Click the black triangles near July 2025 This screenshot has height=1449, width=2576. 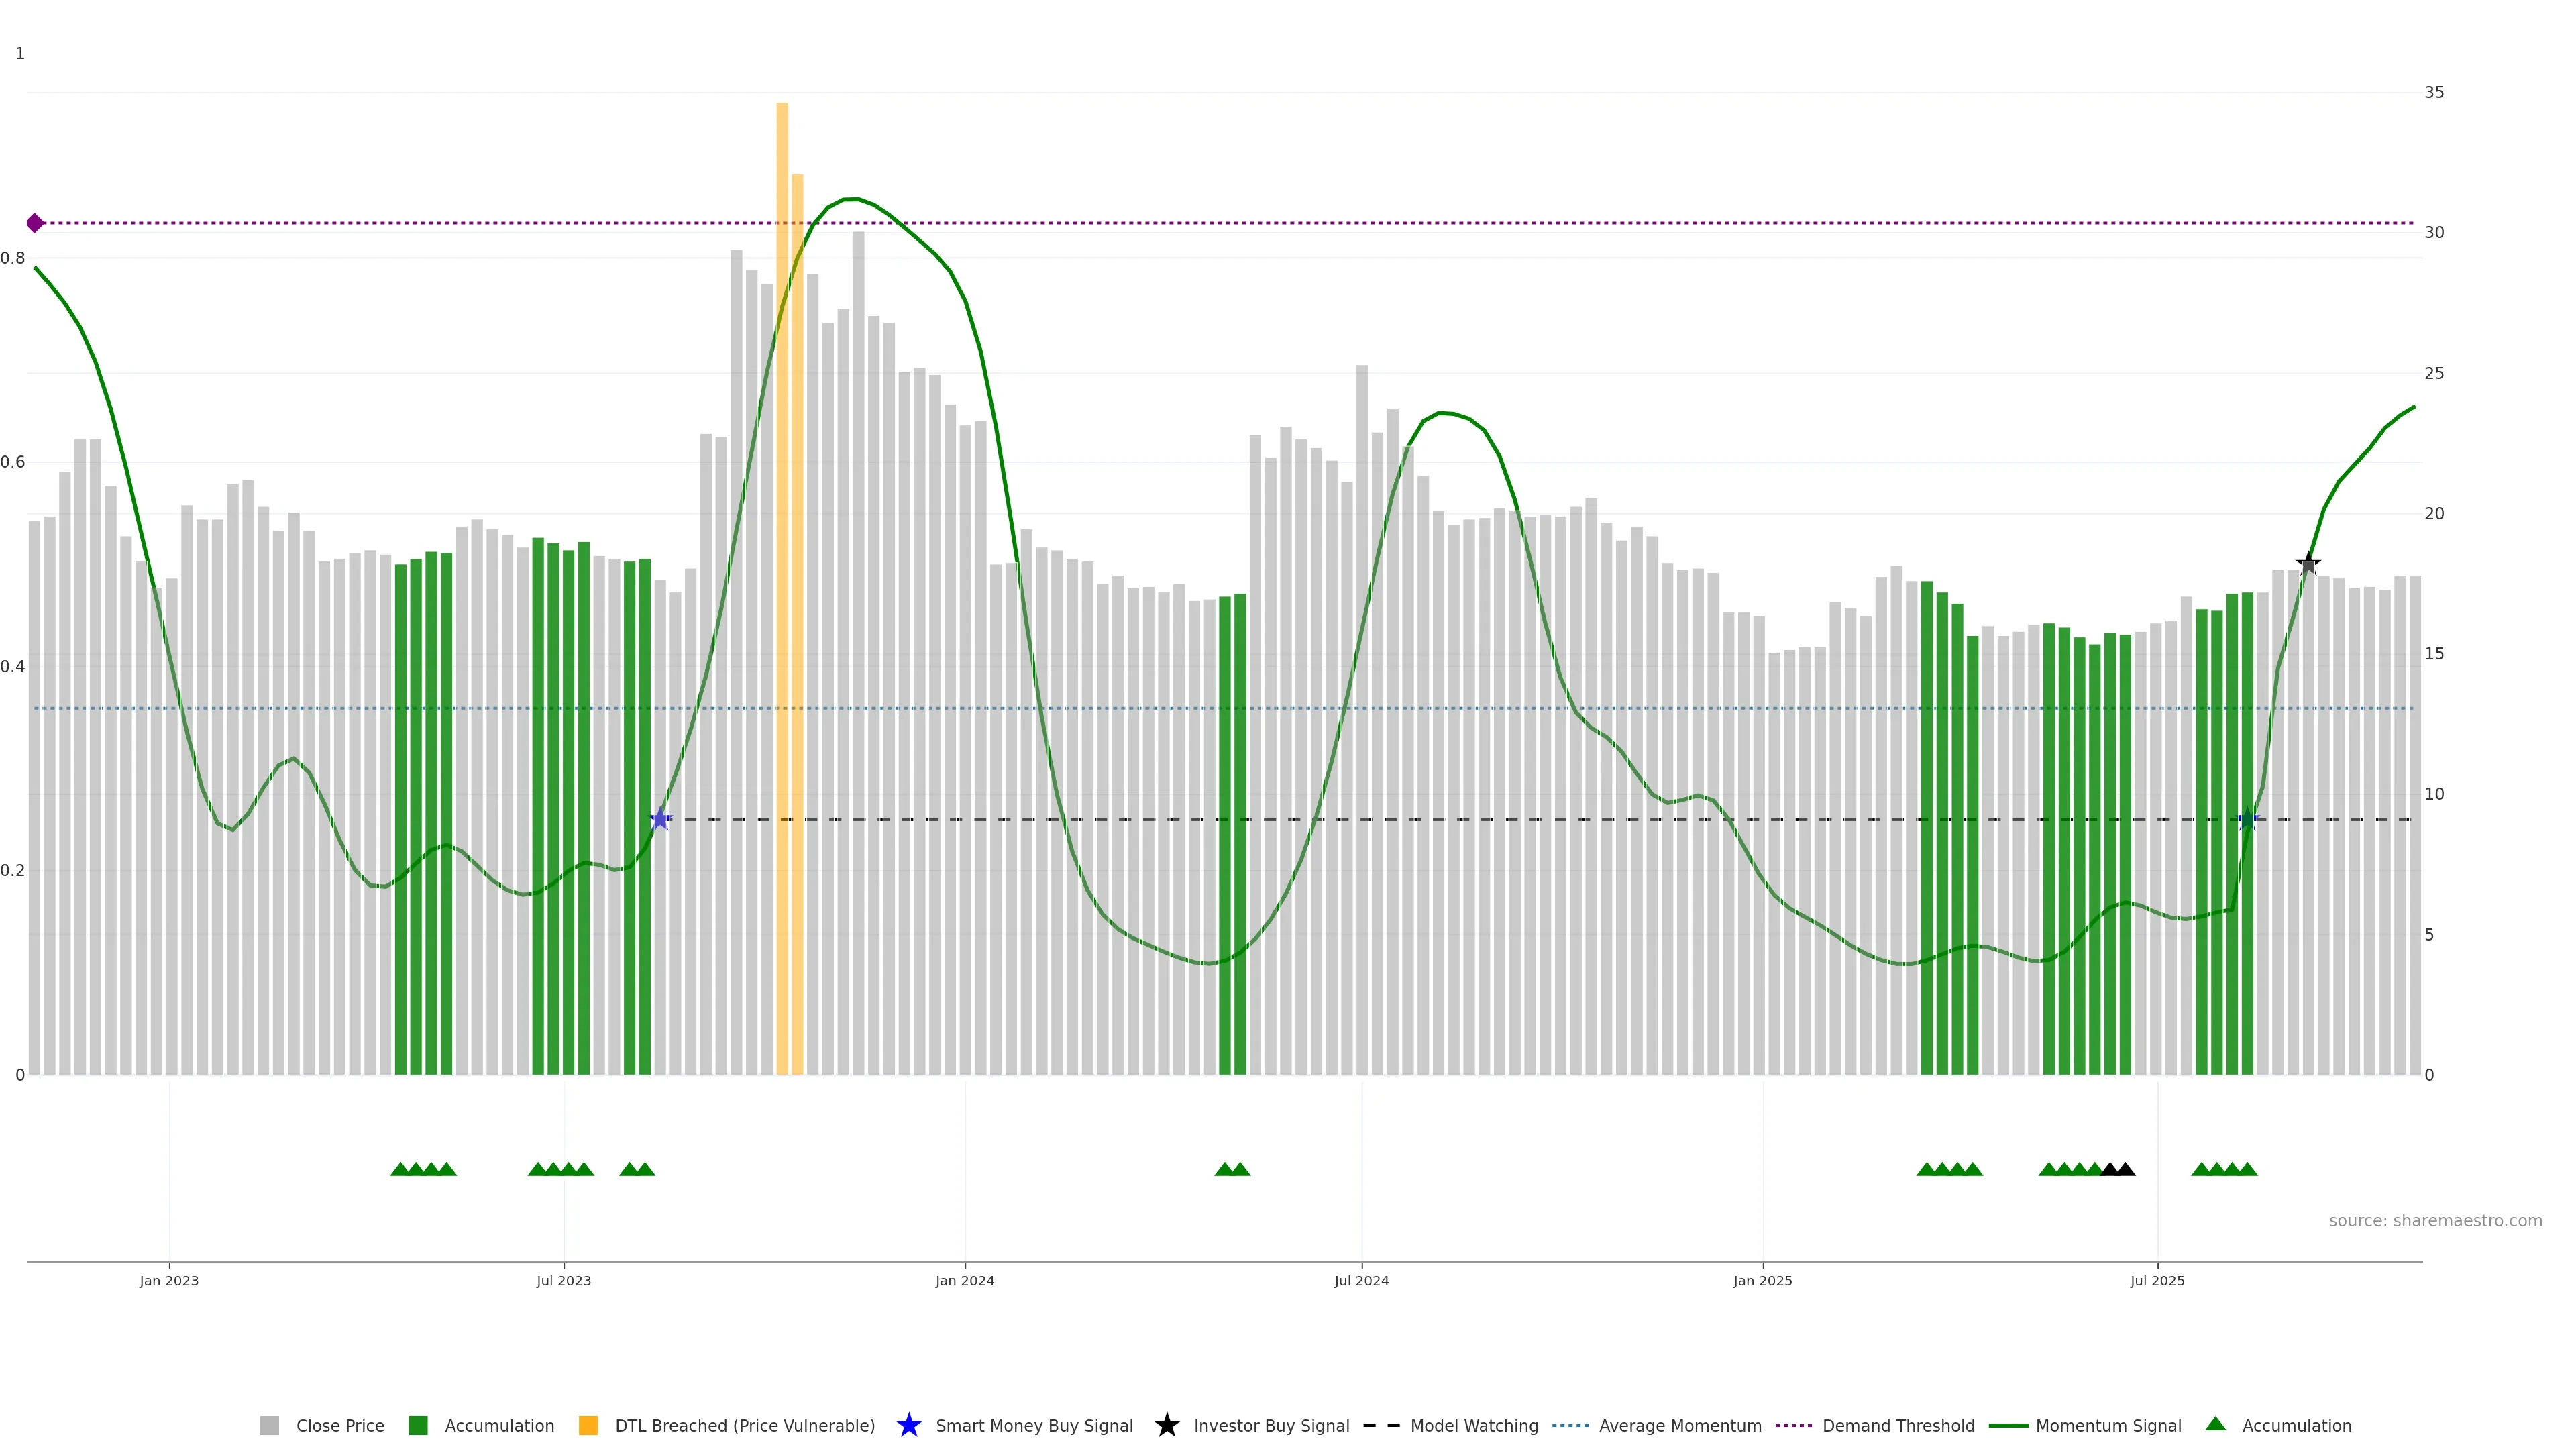point(2117,1169)
